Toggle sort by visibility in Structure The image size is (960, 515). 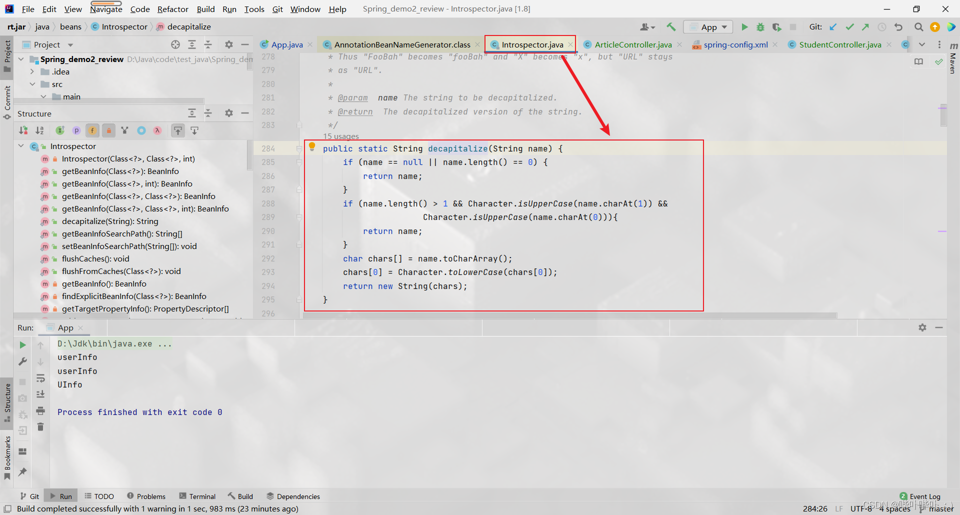coord(23,130)
